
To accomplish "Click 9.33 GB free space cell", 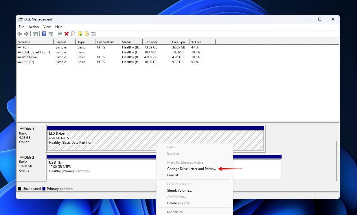I will (178, 62).
